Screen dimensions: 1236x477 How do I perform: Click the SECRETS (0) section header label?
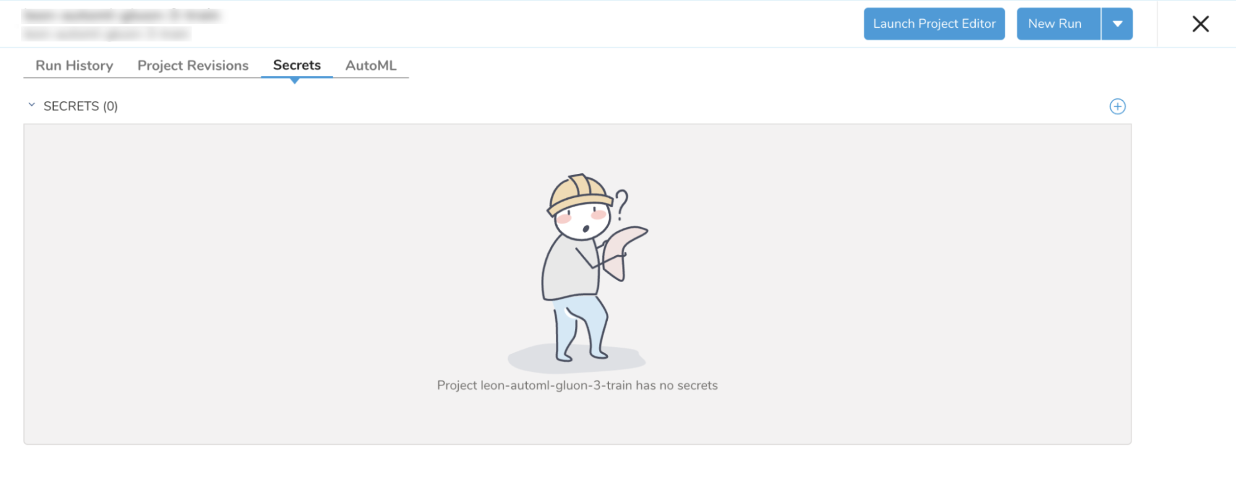pyautogui.click(x=80, y=106)
